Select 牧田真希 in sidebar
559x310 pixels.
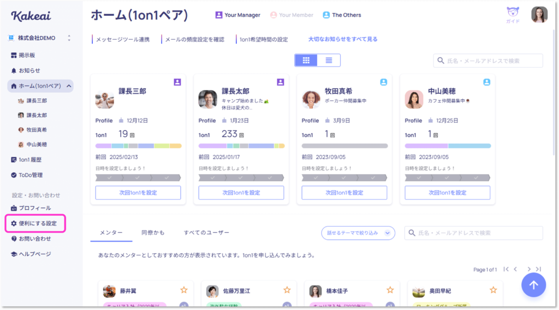pyautogui.click(x=32, y=130)
